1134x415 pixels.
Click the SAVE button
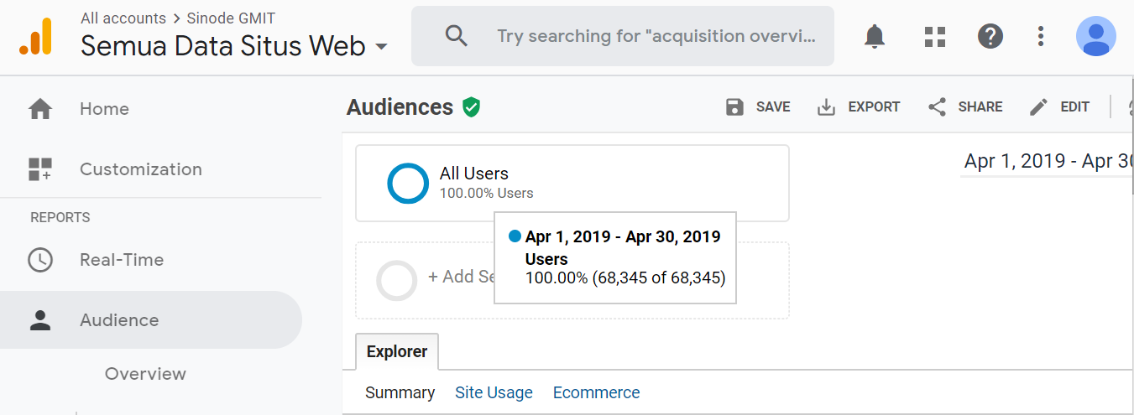coord(758,107)
